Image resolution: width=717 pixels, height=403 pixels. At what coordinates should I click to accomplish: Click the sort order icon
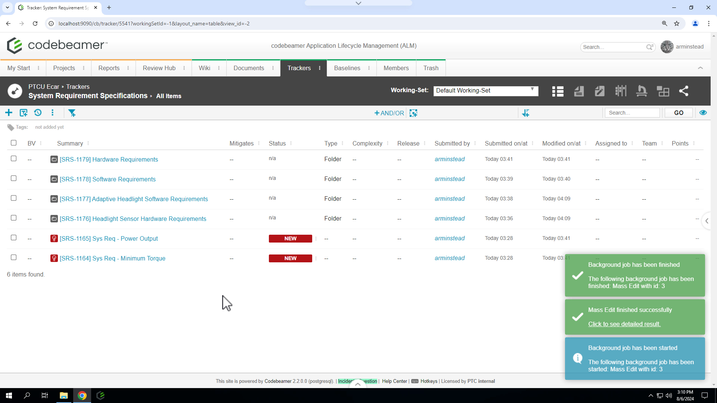pyautogui.click(x=526, y=113)
